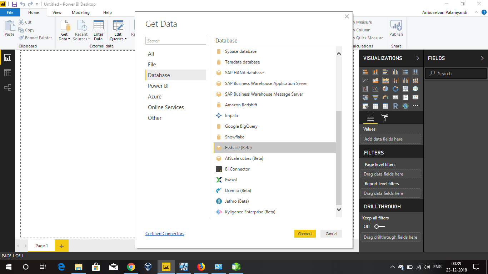
Task: Switch to the Modeling ribbon tab
Action: pyautogui.click(x=81, y=12)
